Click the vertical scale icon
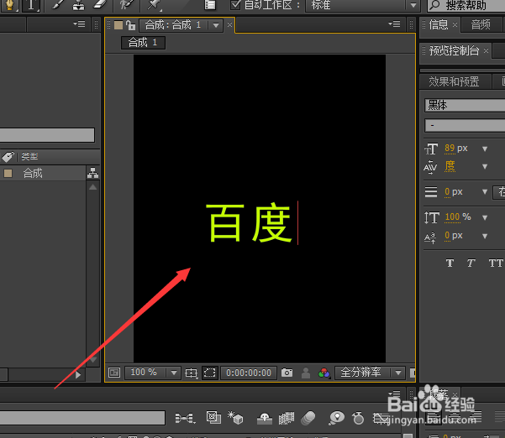This screenshot has width=505, height=438. coord(432,217)
